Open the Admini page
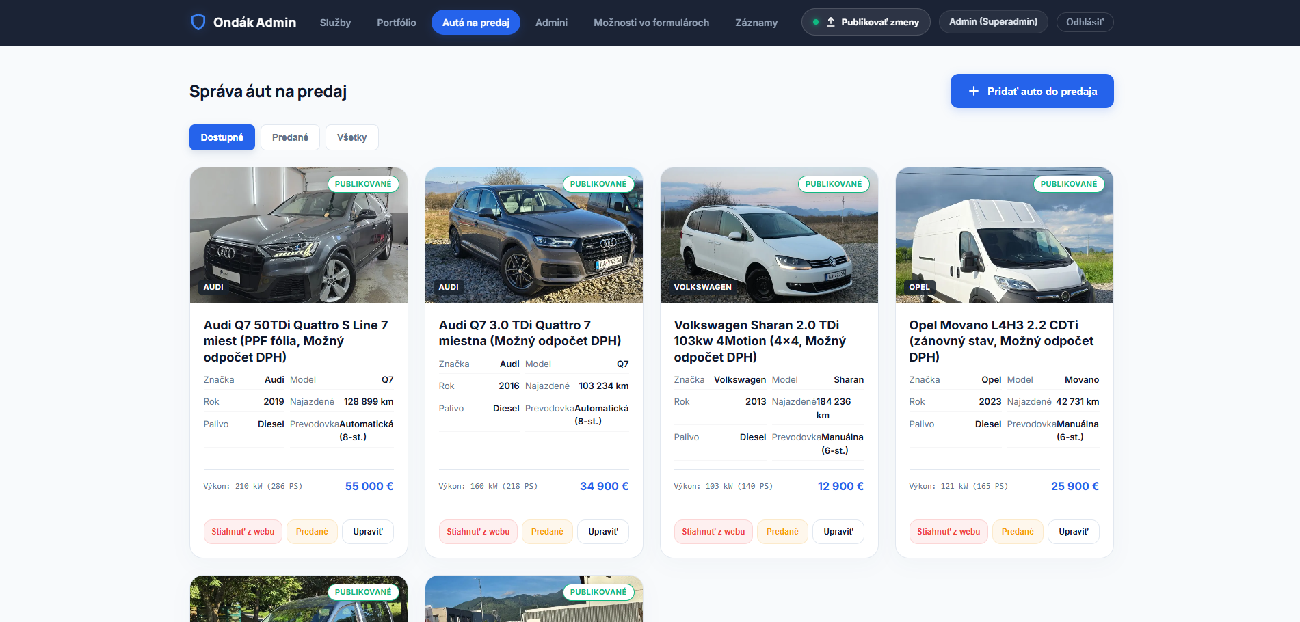The image size is (1300, 622). click(x=551, y=23)
